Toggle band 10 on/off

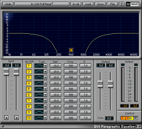29,118
